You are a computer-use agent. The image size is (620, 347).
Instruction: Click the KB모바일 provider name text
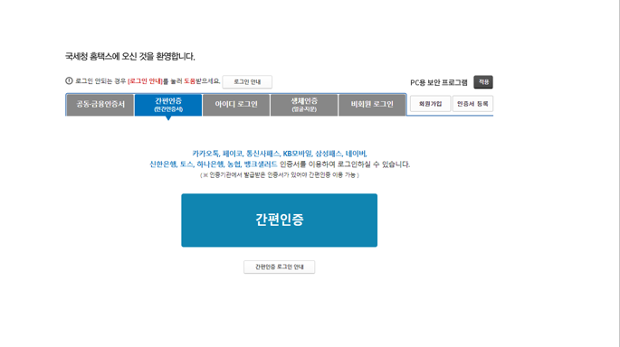(298, 154)
